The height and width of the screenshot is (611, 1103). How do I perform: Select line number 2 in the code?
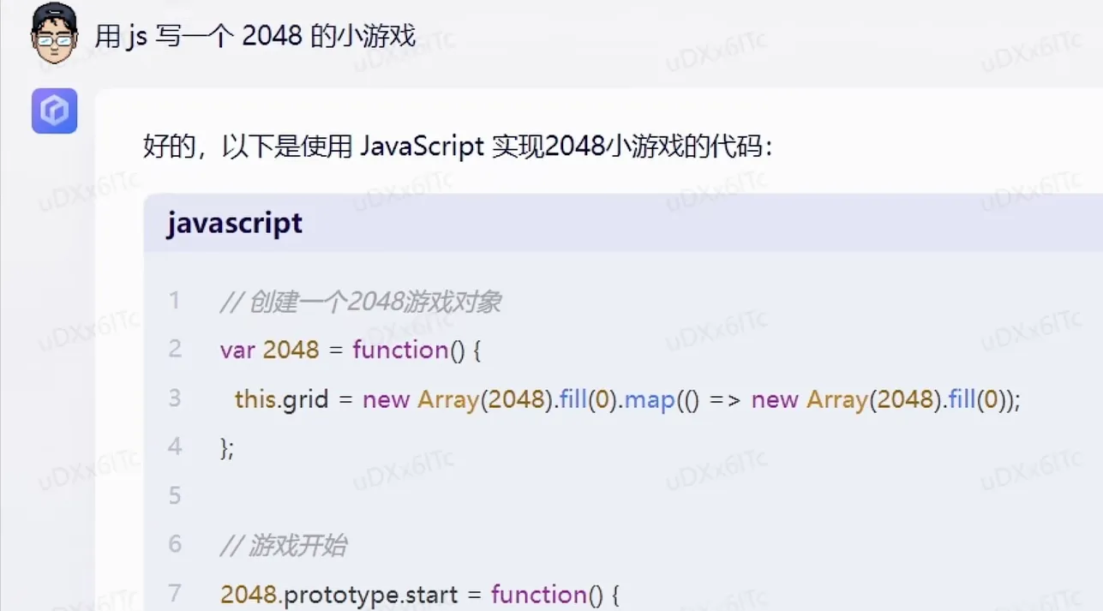pyautogui.click(x=175, y=350)
